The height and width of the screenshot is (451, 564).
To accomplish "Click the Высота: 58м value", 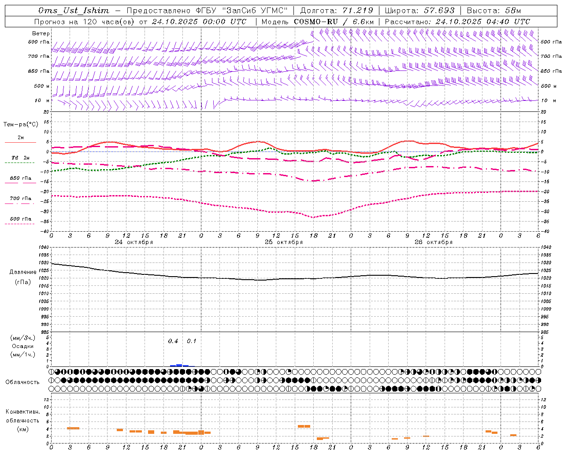I will (x=493, y=11).
